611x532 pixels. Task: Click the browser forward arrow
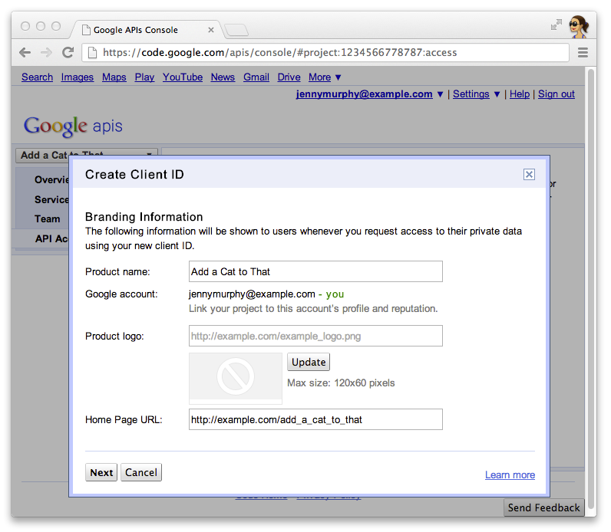pyautogui.click(x=46, y=53)
